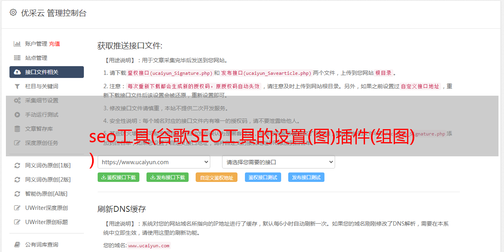Screen dimensions: 504x252
Task: Click the 鉴权接口(ucaiyun_Signature.php) code text
Action: [170, 73]
